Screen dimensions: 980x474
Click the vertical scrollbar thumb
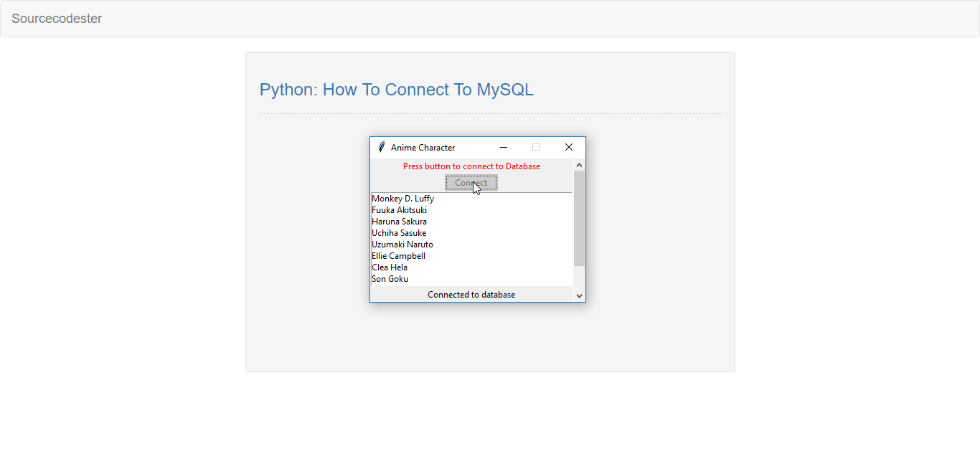click(580, 217)
